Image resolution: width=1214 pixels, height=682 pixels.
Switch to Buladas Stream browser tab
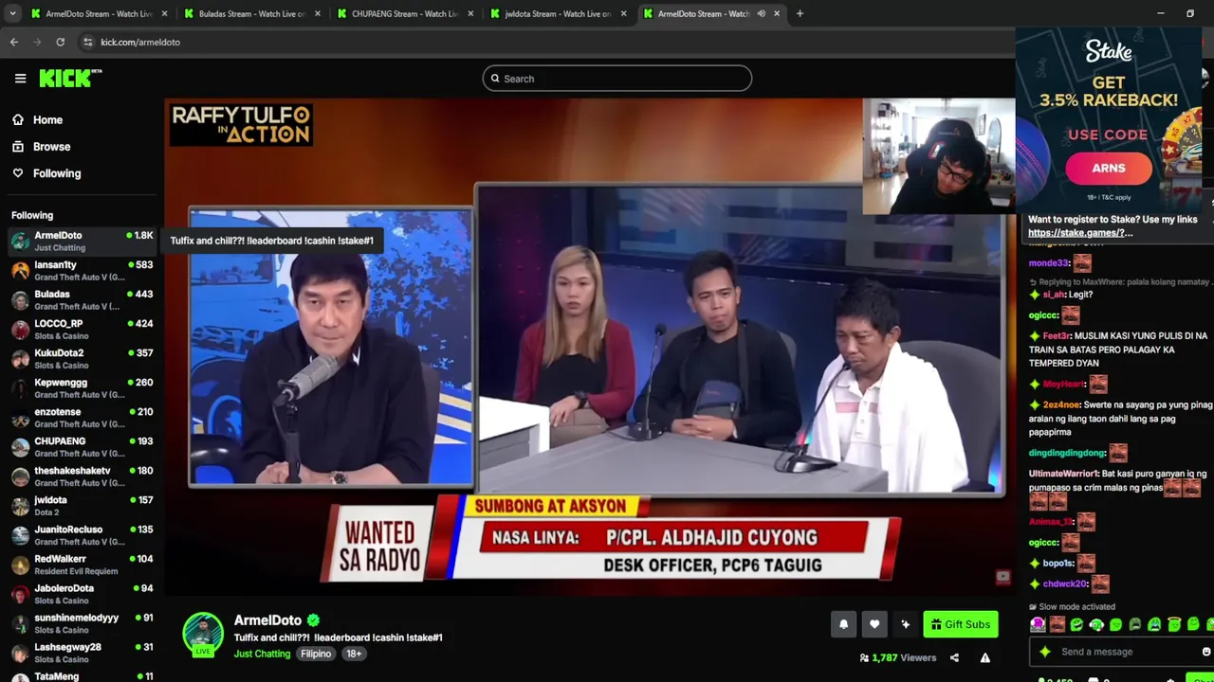point(251,14)
